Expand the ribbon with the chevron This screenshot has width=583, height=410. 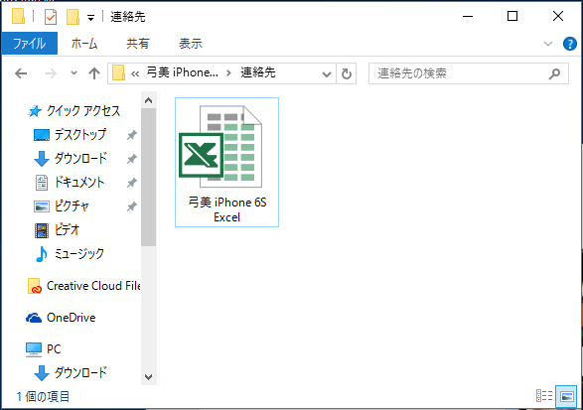547,44
